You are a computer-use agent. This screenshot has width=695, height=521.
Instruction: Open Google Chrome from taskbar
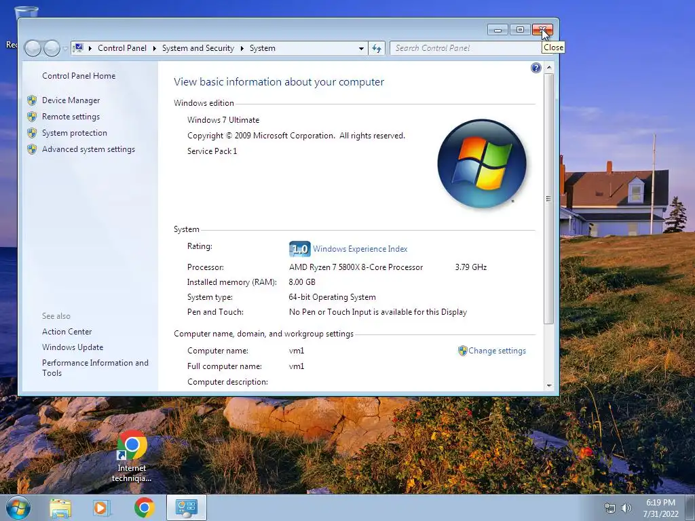(x=144, y=508)
